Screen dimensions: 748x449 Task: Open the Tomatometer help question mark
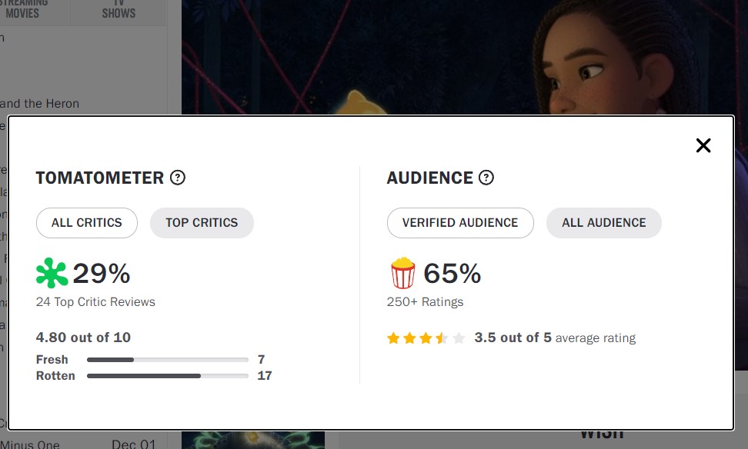(178, 178)
